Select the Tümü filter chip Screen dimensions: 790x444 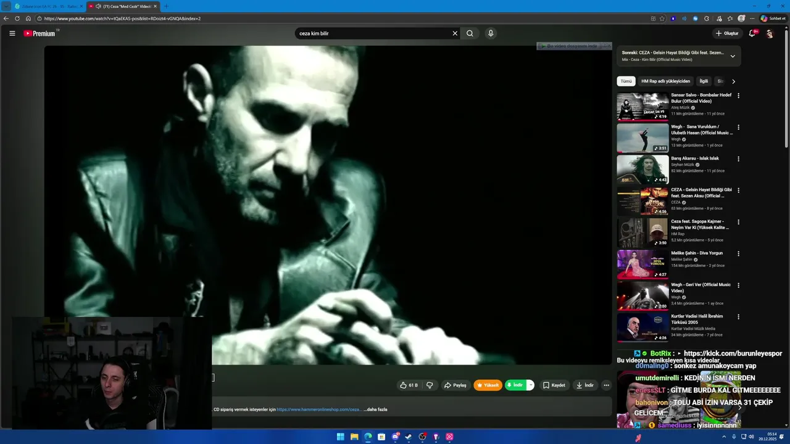[626, 81]
